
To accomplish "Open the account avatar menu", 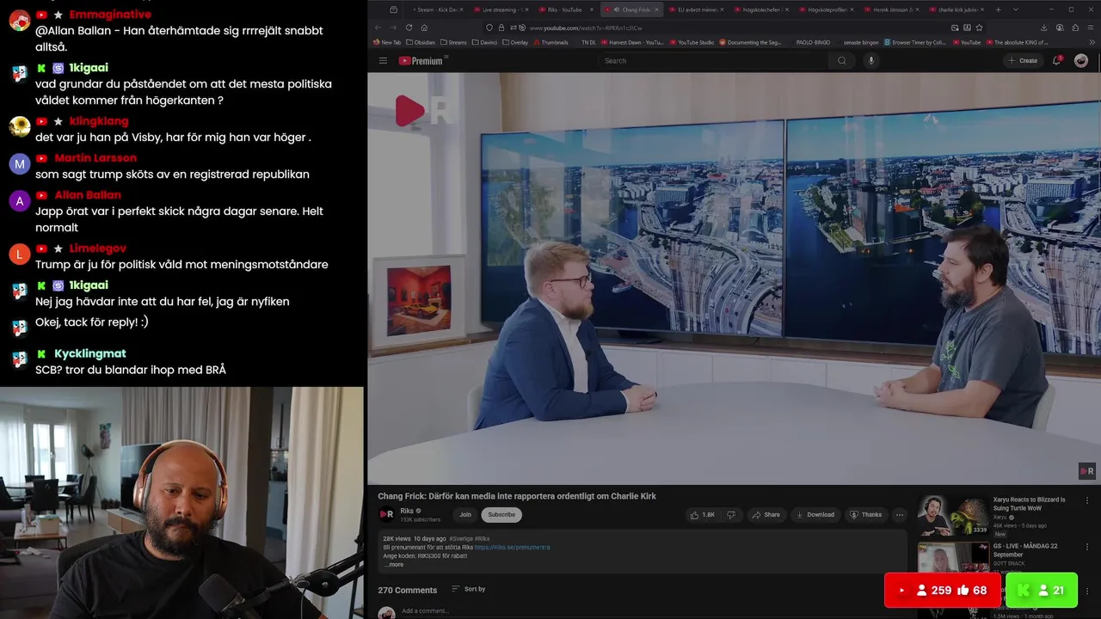I will click(x=1081, y=60).
